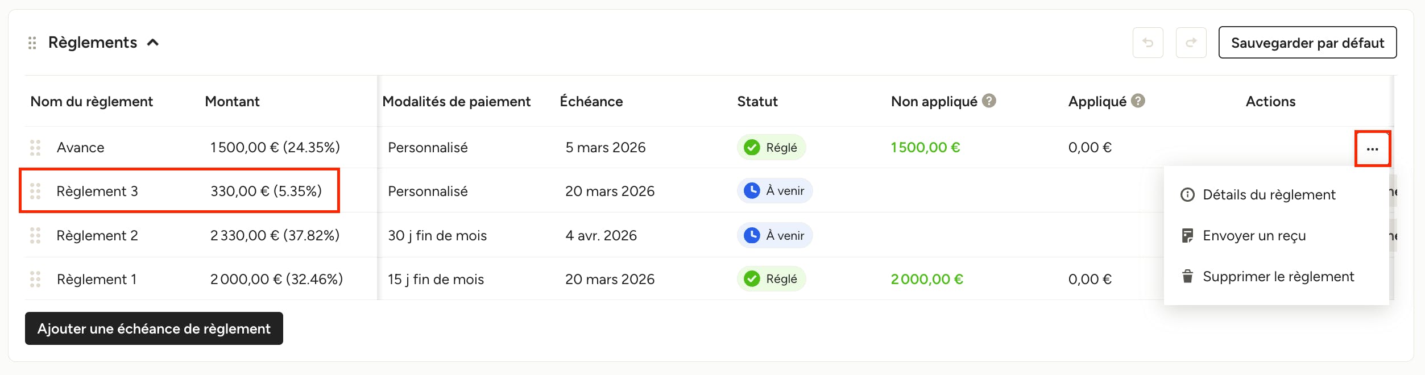Click Sauvegarder par défaut button
1425x375 pixels.
click(x=1307, y=43)
